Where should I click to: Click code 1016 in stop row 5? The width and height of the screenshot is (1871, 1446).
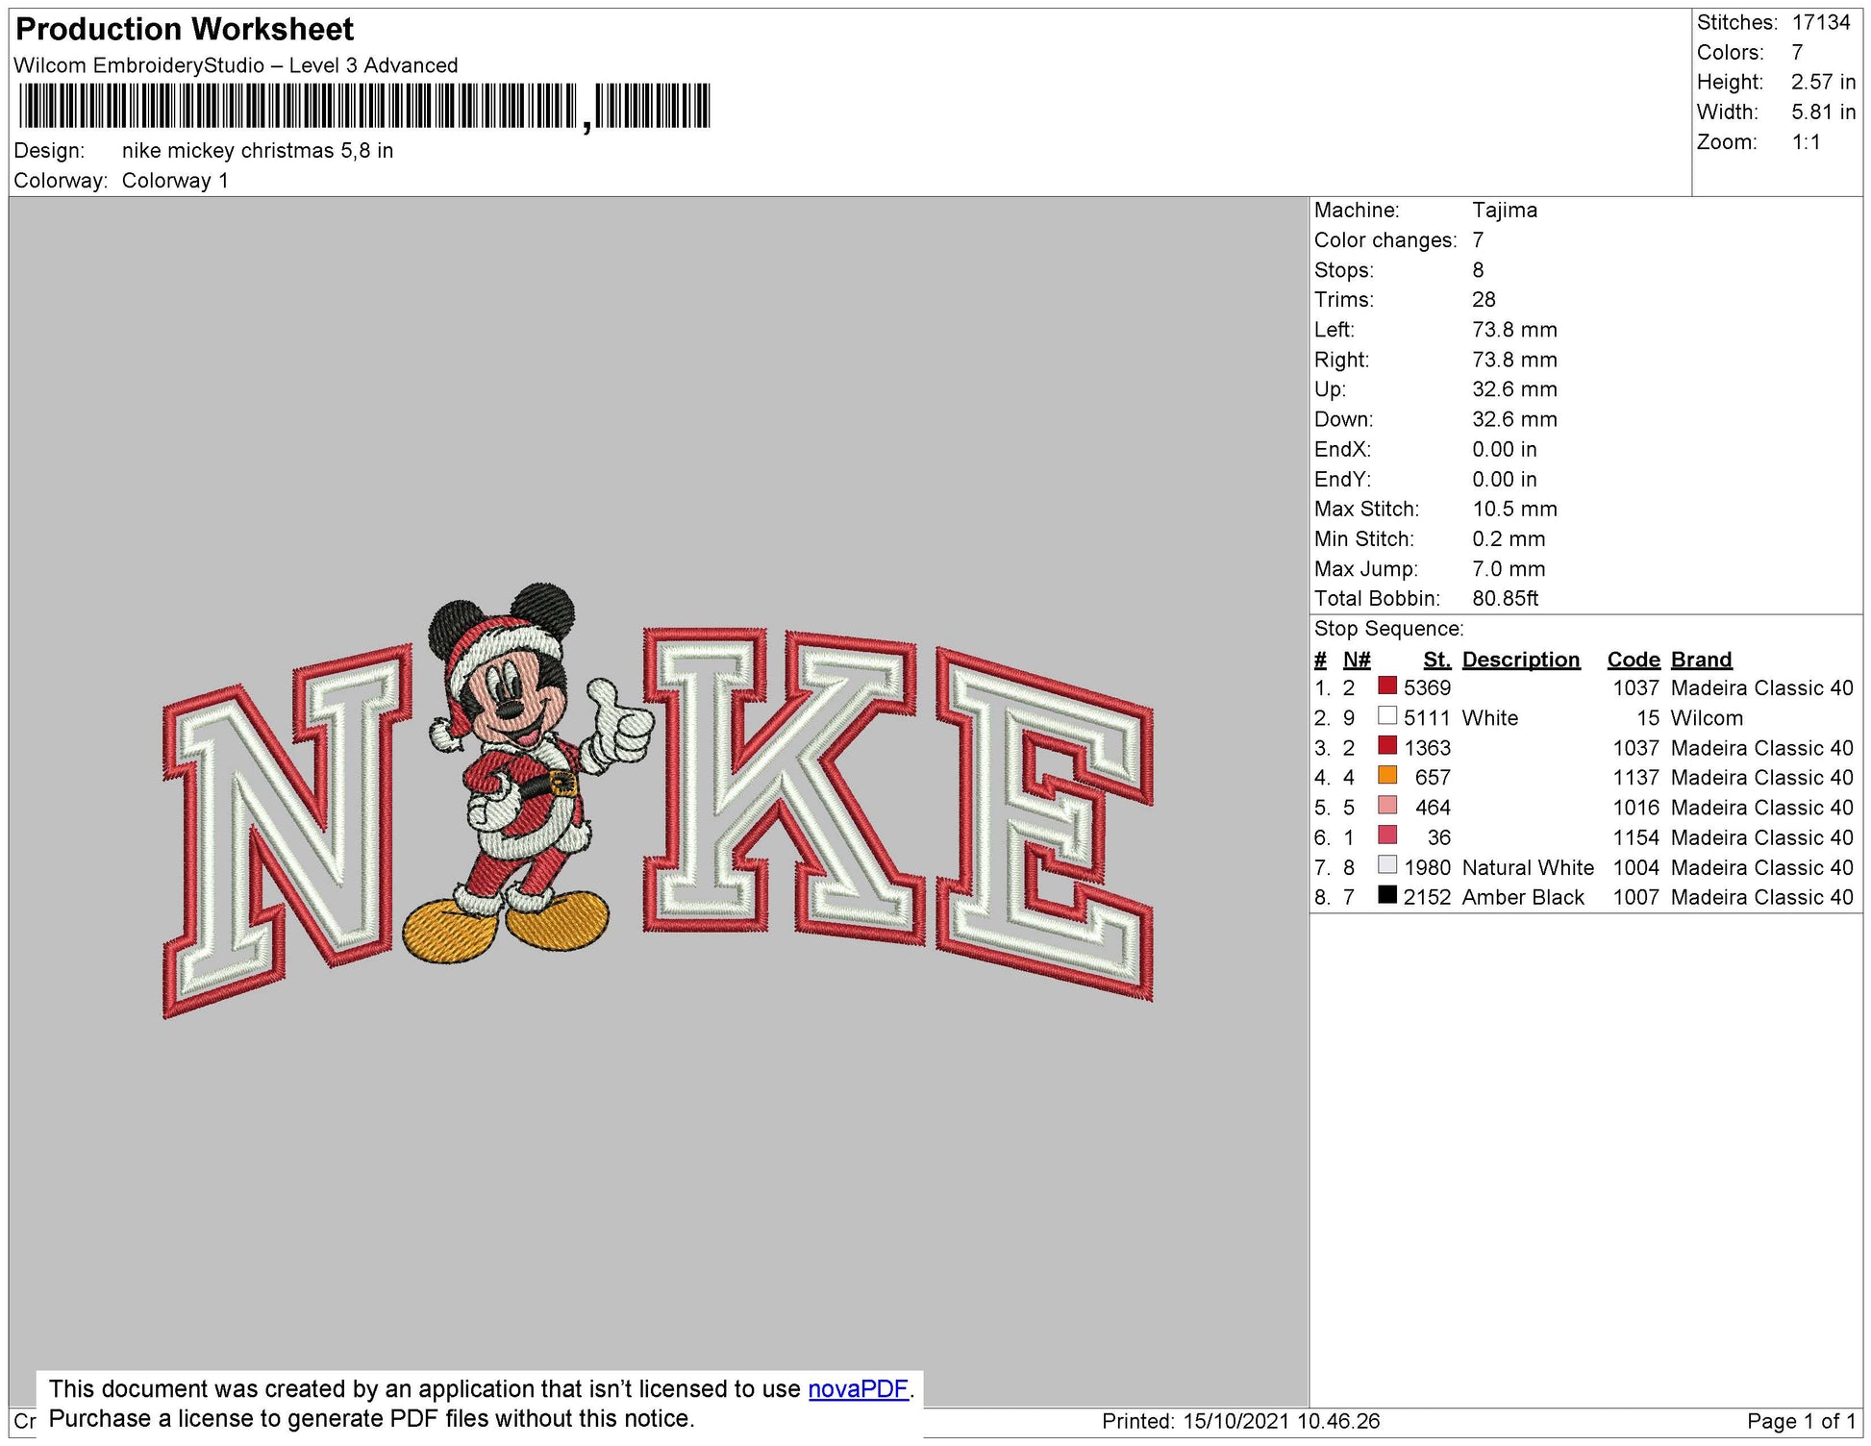click(1635, 807)
